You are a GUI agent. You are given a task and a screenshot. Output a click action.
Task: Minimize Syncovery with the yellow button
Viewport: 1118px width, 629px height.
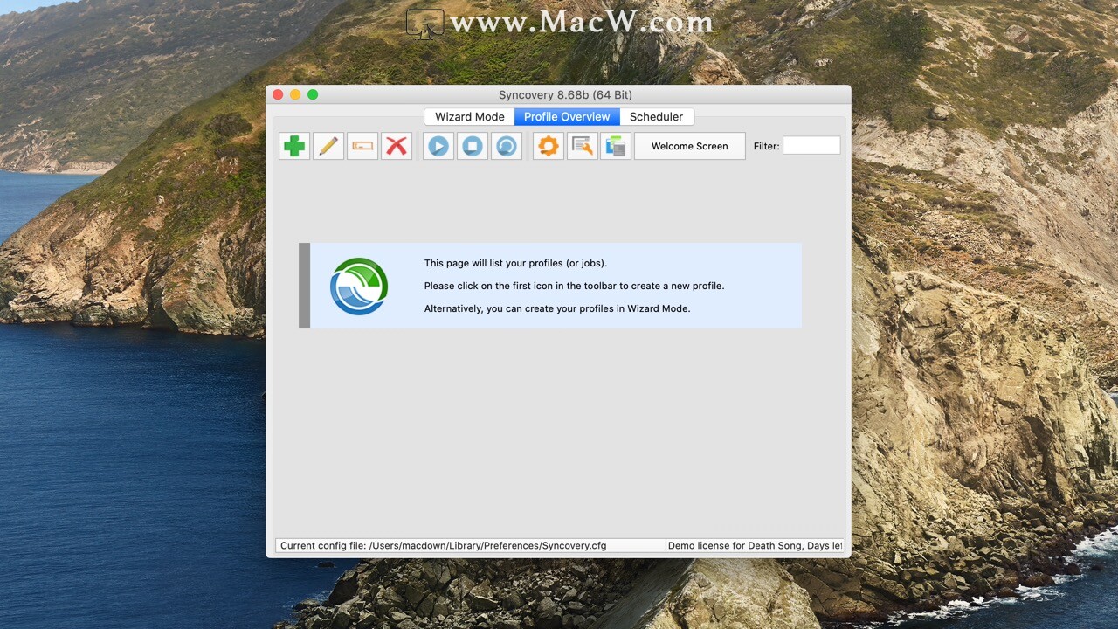click(295, 94)
